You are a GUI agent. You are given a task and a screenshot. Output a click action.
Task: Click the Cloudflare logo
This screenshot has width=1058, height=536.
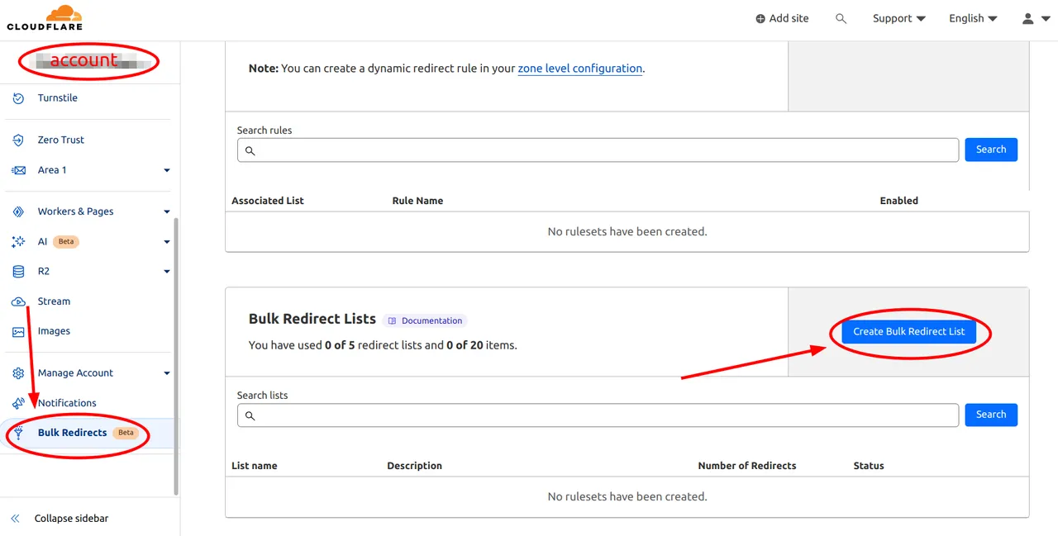[45, 18]
